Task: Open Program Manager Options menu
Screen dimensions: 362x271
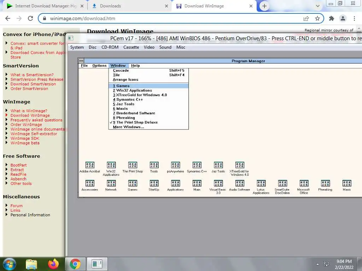Action: click(x=99, y=66)
